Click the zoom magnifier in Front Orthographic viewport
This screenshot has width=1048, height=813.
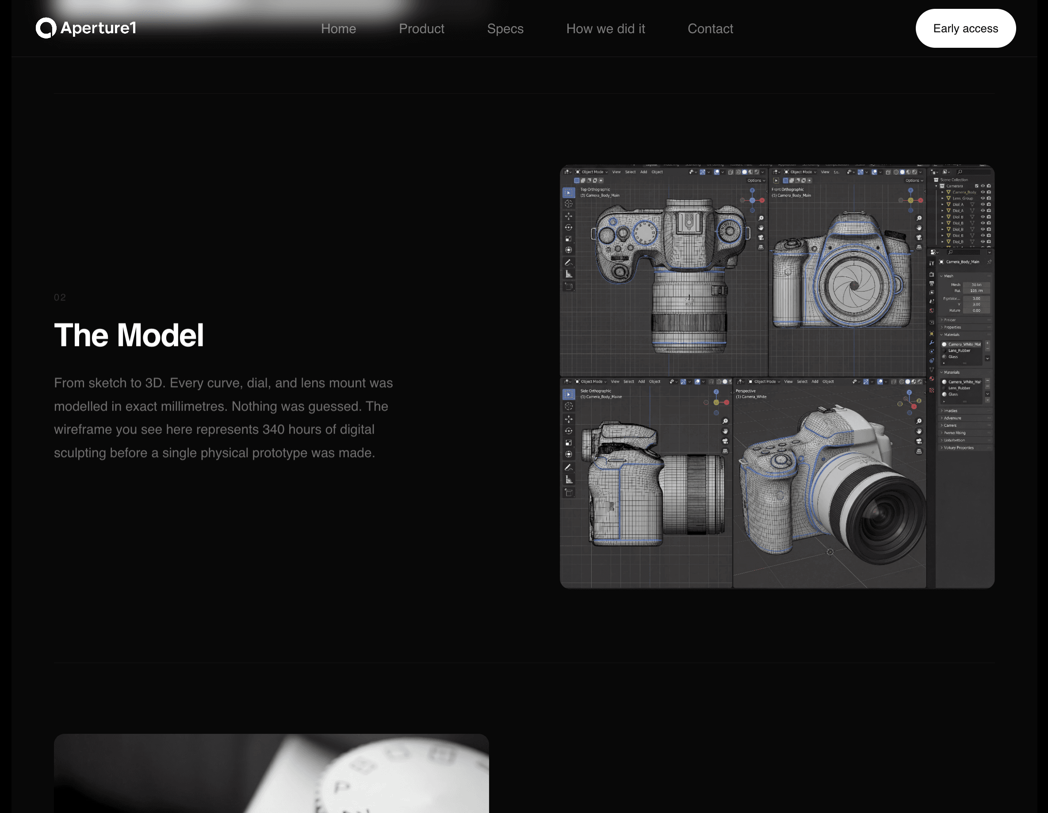coord(919,219)
